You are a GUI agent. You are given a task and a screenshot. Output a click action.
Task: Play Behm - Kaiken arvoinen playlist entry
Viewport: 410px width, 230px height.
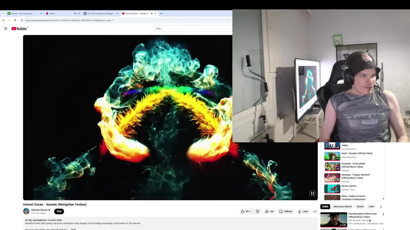click(x=354, y=198)
